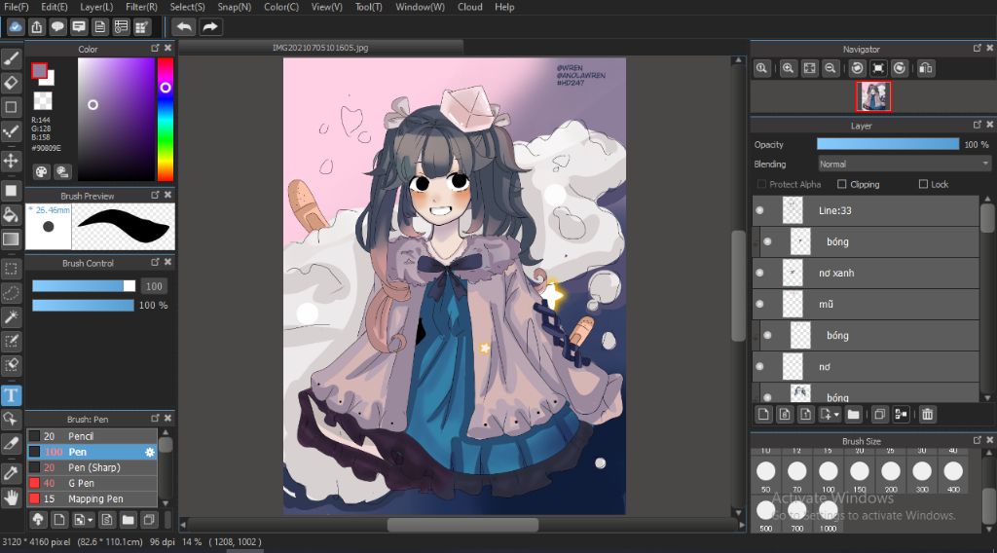Open the Cloud menu

470,7
